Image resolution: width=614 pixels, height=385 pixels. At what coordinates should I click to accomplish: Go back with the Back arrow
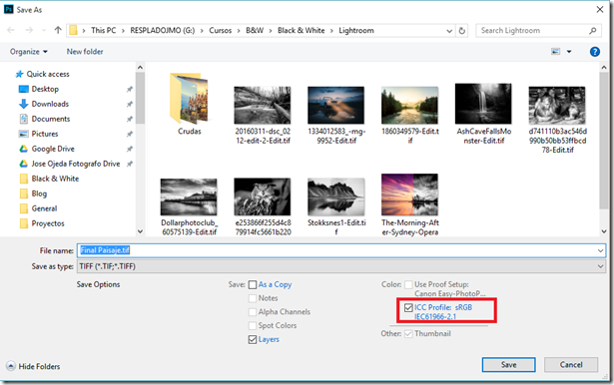point(11,30)
